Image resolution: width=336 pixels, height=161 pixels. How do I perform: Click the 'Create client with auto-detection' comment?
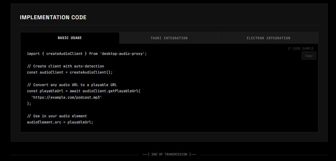pos(65,66)
